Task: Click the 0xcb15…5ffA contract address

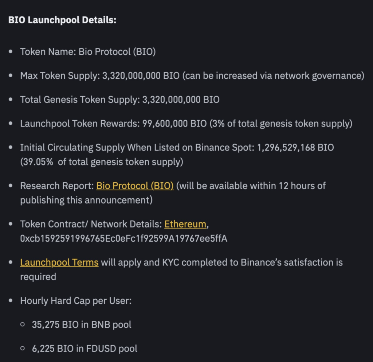Action: 123,239
